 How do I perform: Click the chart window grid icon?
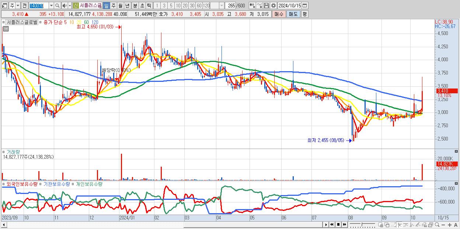[x=380, y=225]
